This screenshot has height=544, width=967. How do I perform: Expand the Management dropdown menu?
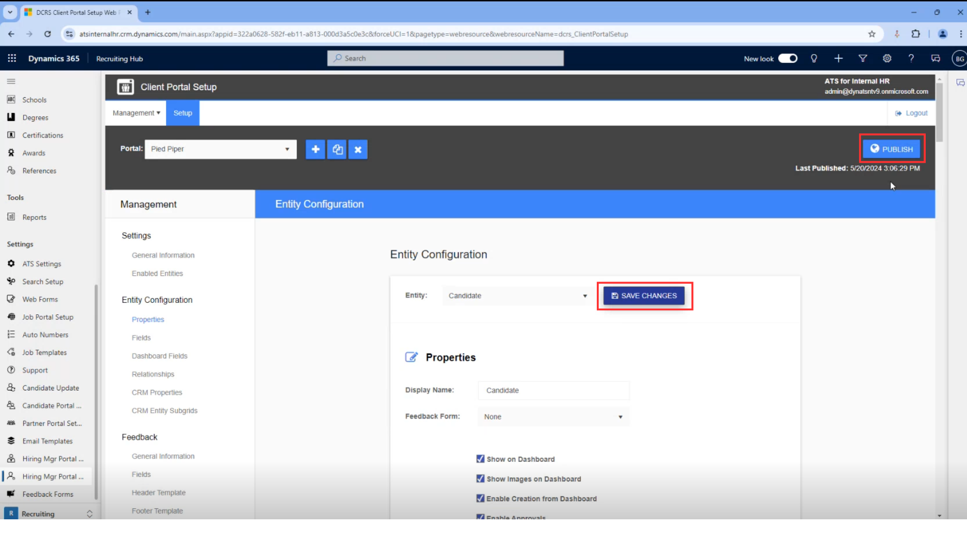[x=136, y=113]
